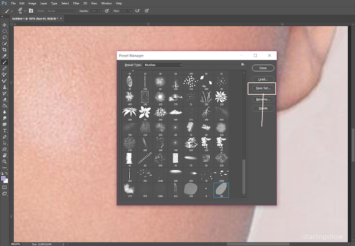Screen dimensions: 355x246
Task: Select the Pencil tool
Action: point(4,68)
